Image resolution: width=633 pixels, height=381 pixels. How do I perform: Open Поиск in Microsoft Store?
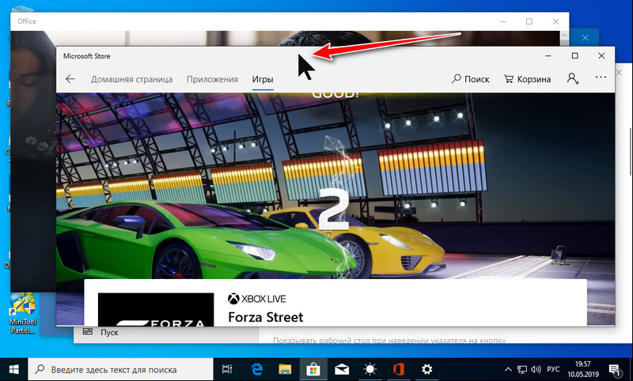pyautogui.click(x=470, y=79)
